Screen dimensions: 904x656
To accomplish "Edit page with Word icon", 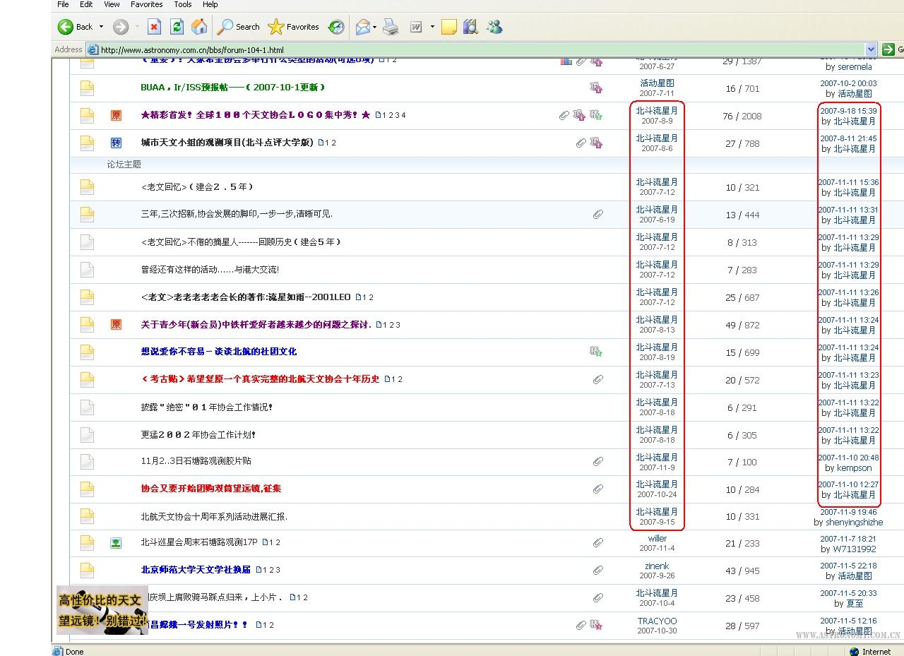I will coord(416,27).
